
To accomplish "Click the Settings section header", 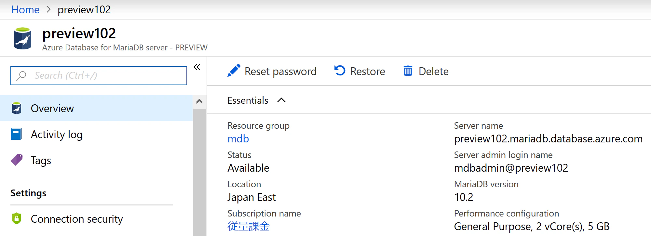I will [28, 193].
